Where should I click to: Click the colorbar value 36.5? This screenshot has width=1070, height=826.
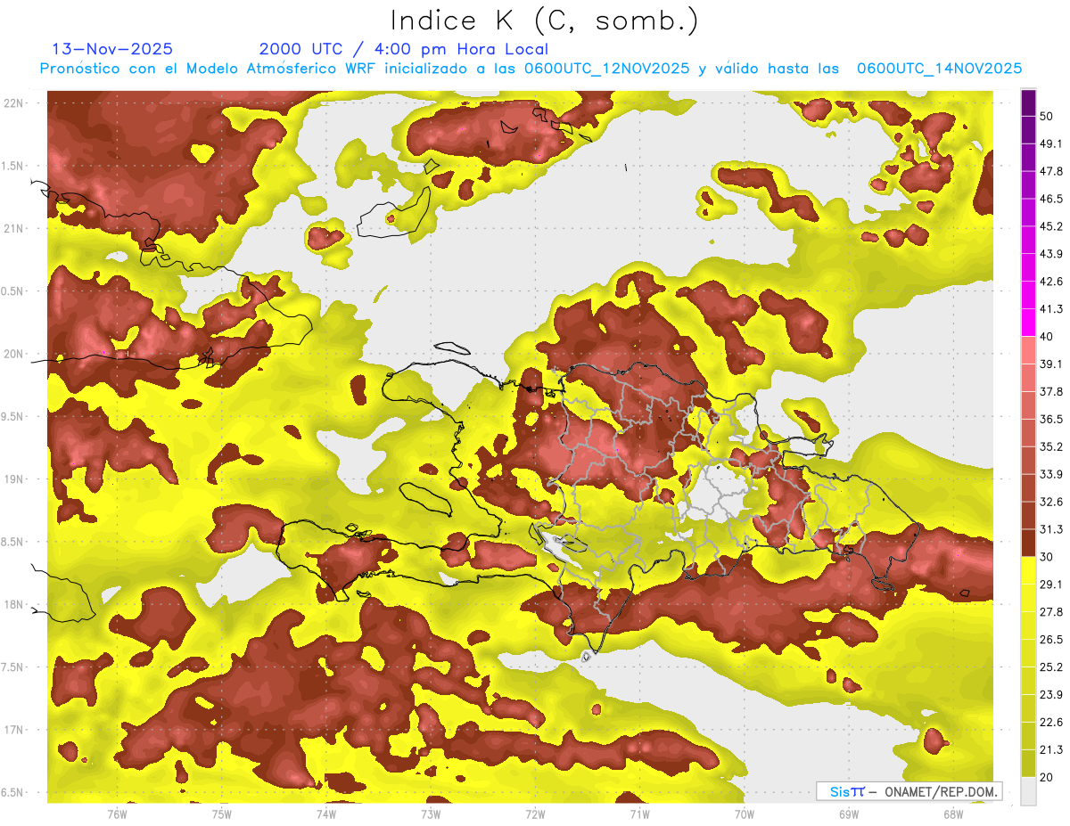click(1051, 419)
